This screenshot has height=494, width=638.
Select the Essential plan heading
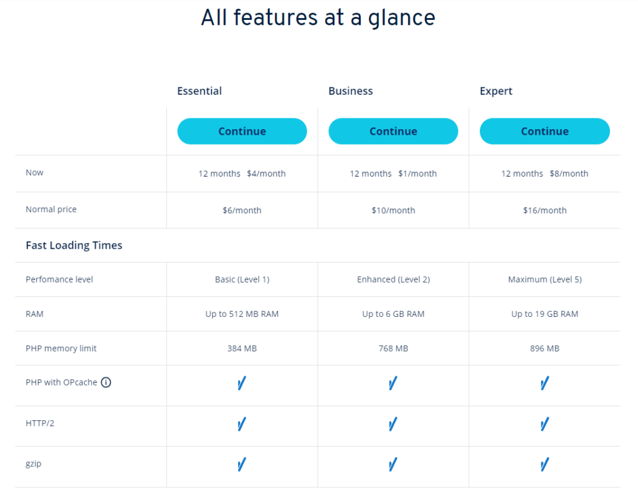point(199,91)
